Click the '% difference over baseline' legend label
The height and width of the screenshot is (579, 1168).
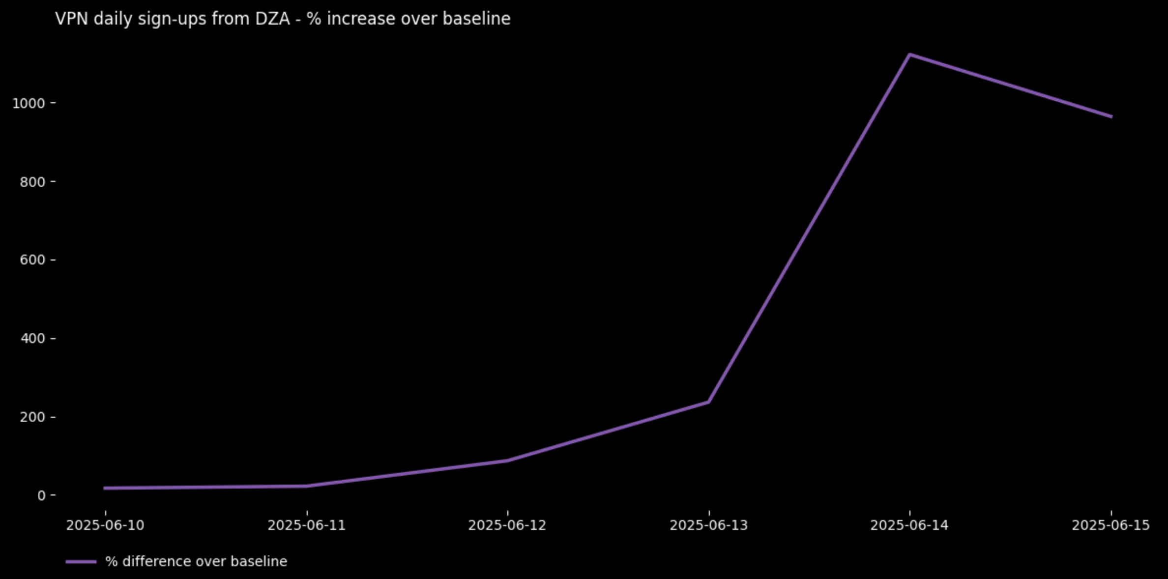coord(196,562)
